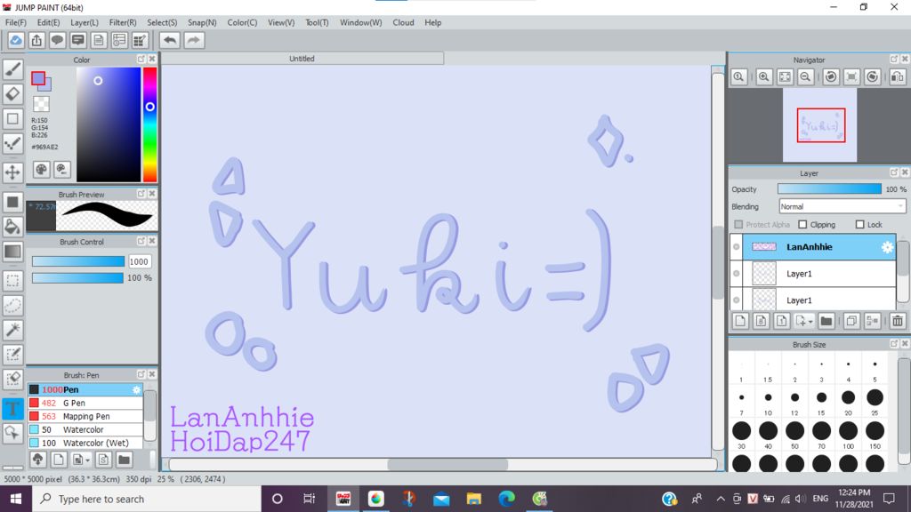Duplicate the layer via copy icon
The image size is (911, 512).
point(851,320)
